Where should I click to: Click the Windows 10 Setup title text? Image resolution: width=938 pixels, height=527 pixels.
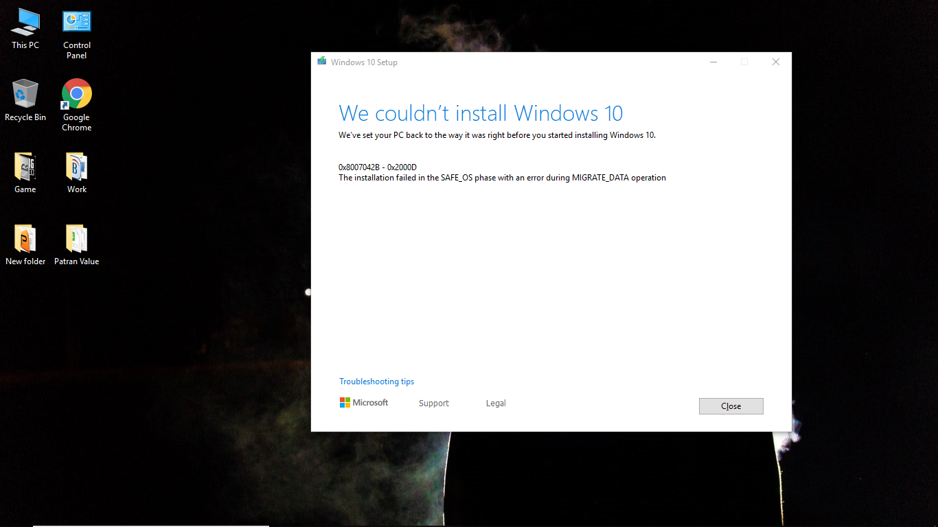364,62
